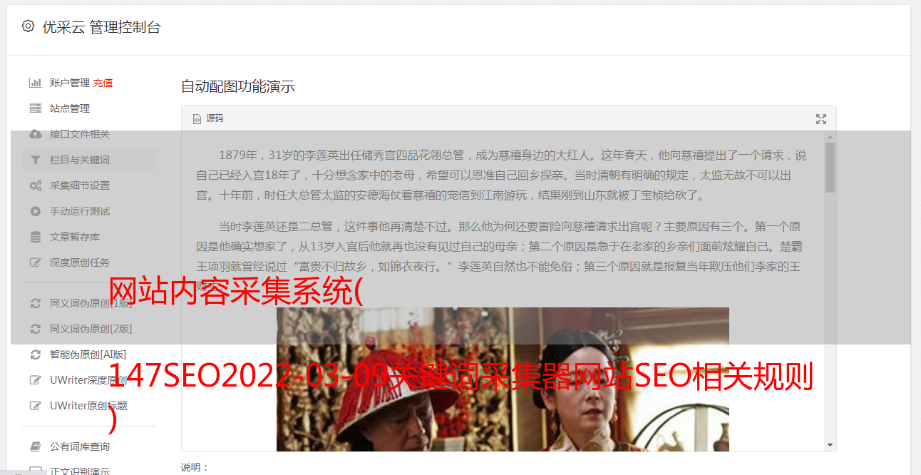Click the 源码 source code icon
This screenshot has width=921, height=475.
tap(197, 119)
